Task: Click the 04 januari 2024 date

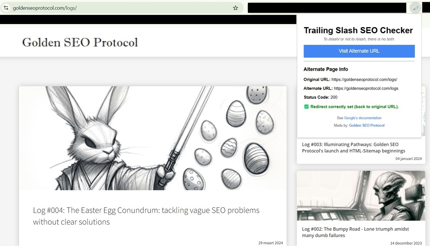Action: [408, 159]
